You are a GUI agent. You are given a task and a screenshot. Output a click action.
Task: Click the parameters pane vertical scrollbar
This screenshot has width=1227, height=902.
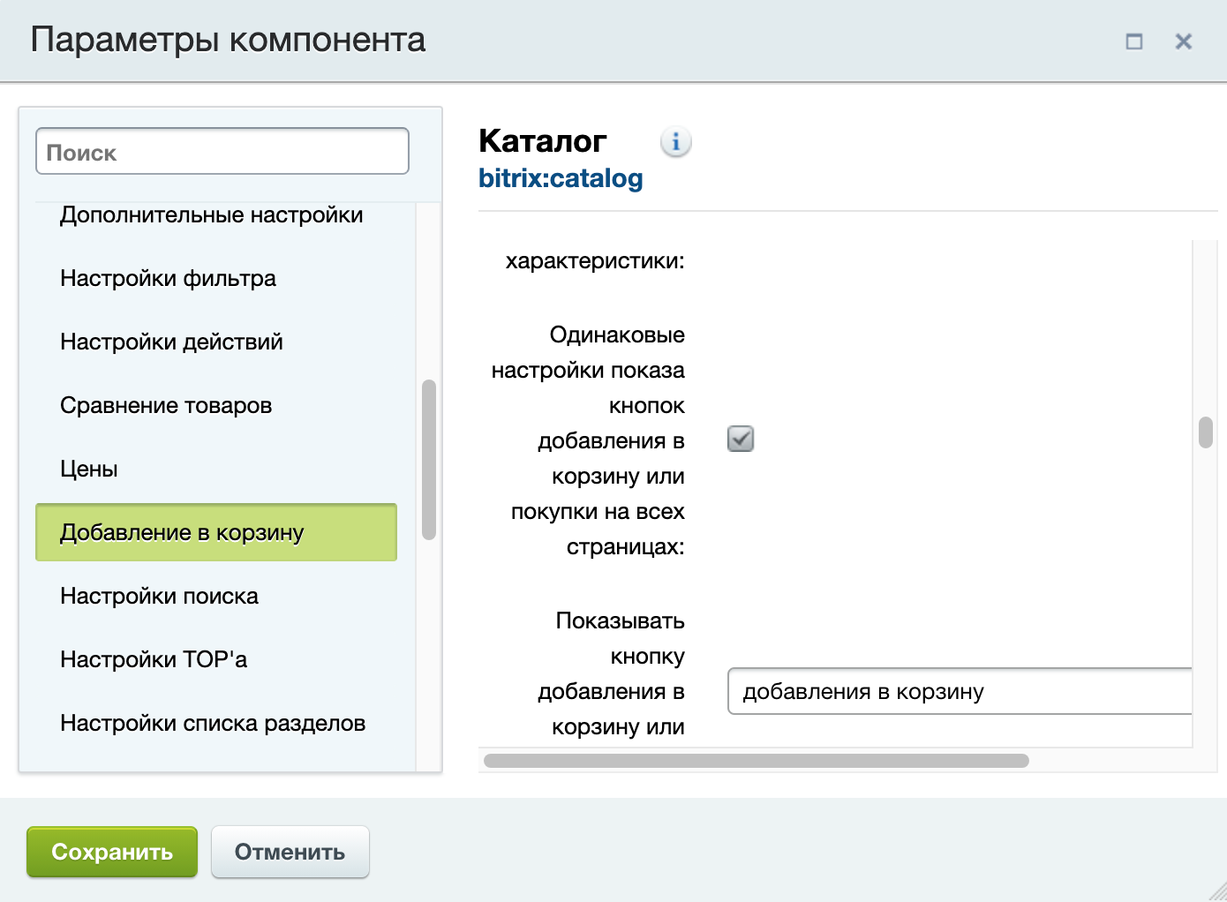point(1206,432)
